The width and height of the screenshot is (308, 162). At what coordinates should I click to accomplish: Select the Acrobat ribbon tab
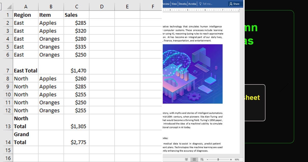(192, 4)
